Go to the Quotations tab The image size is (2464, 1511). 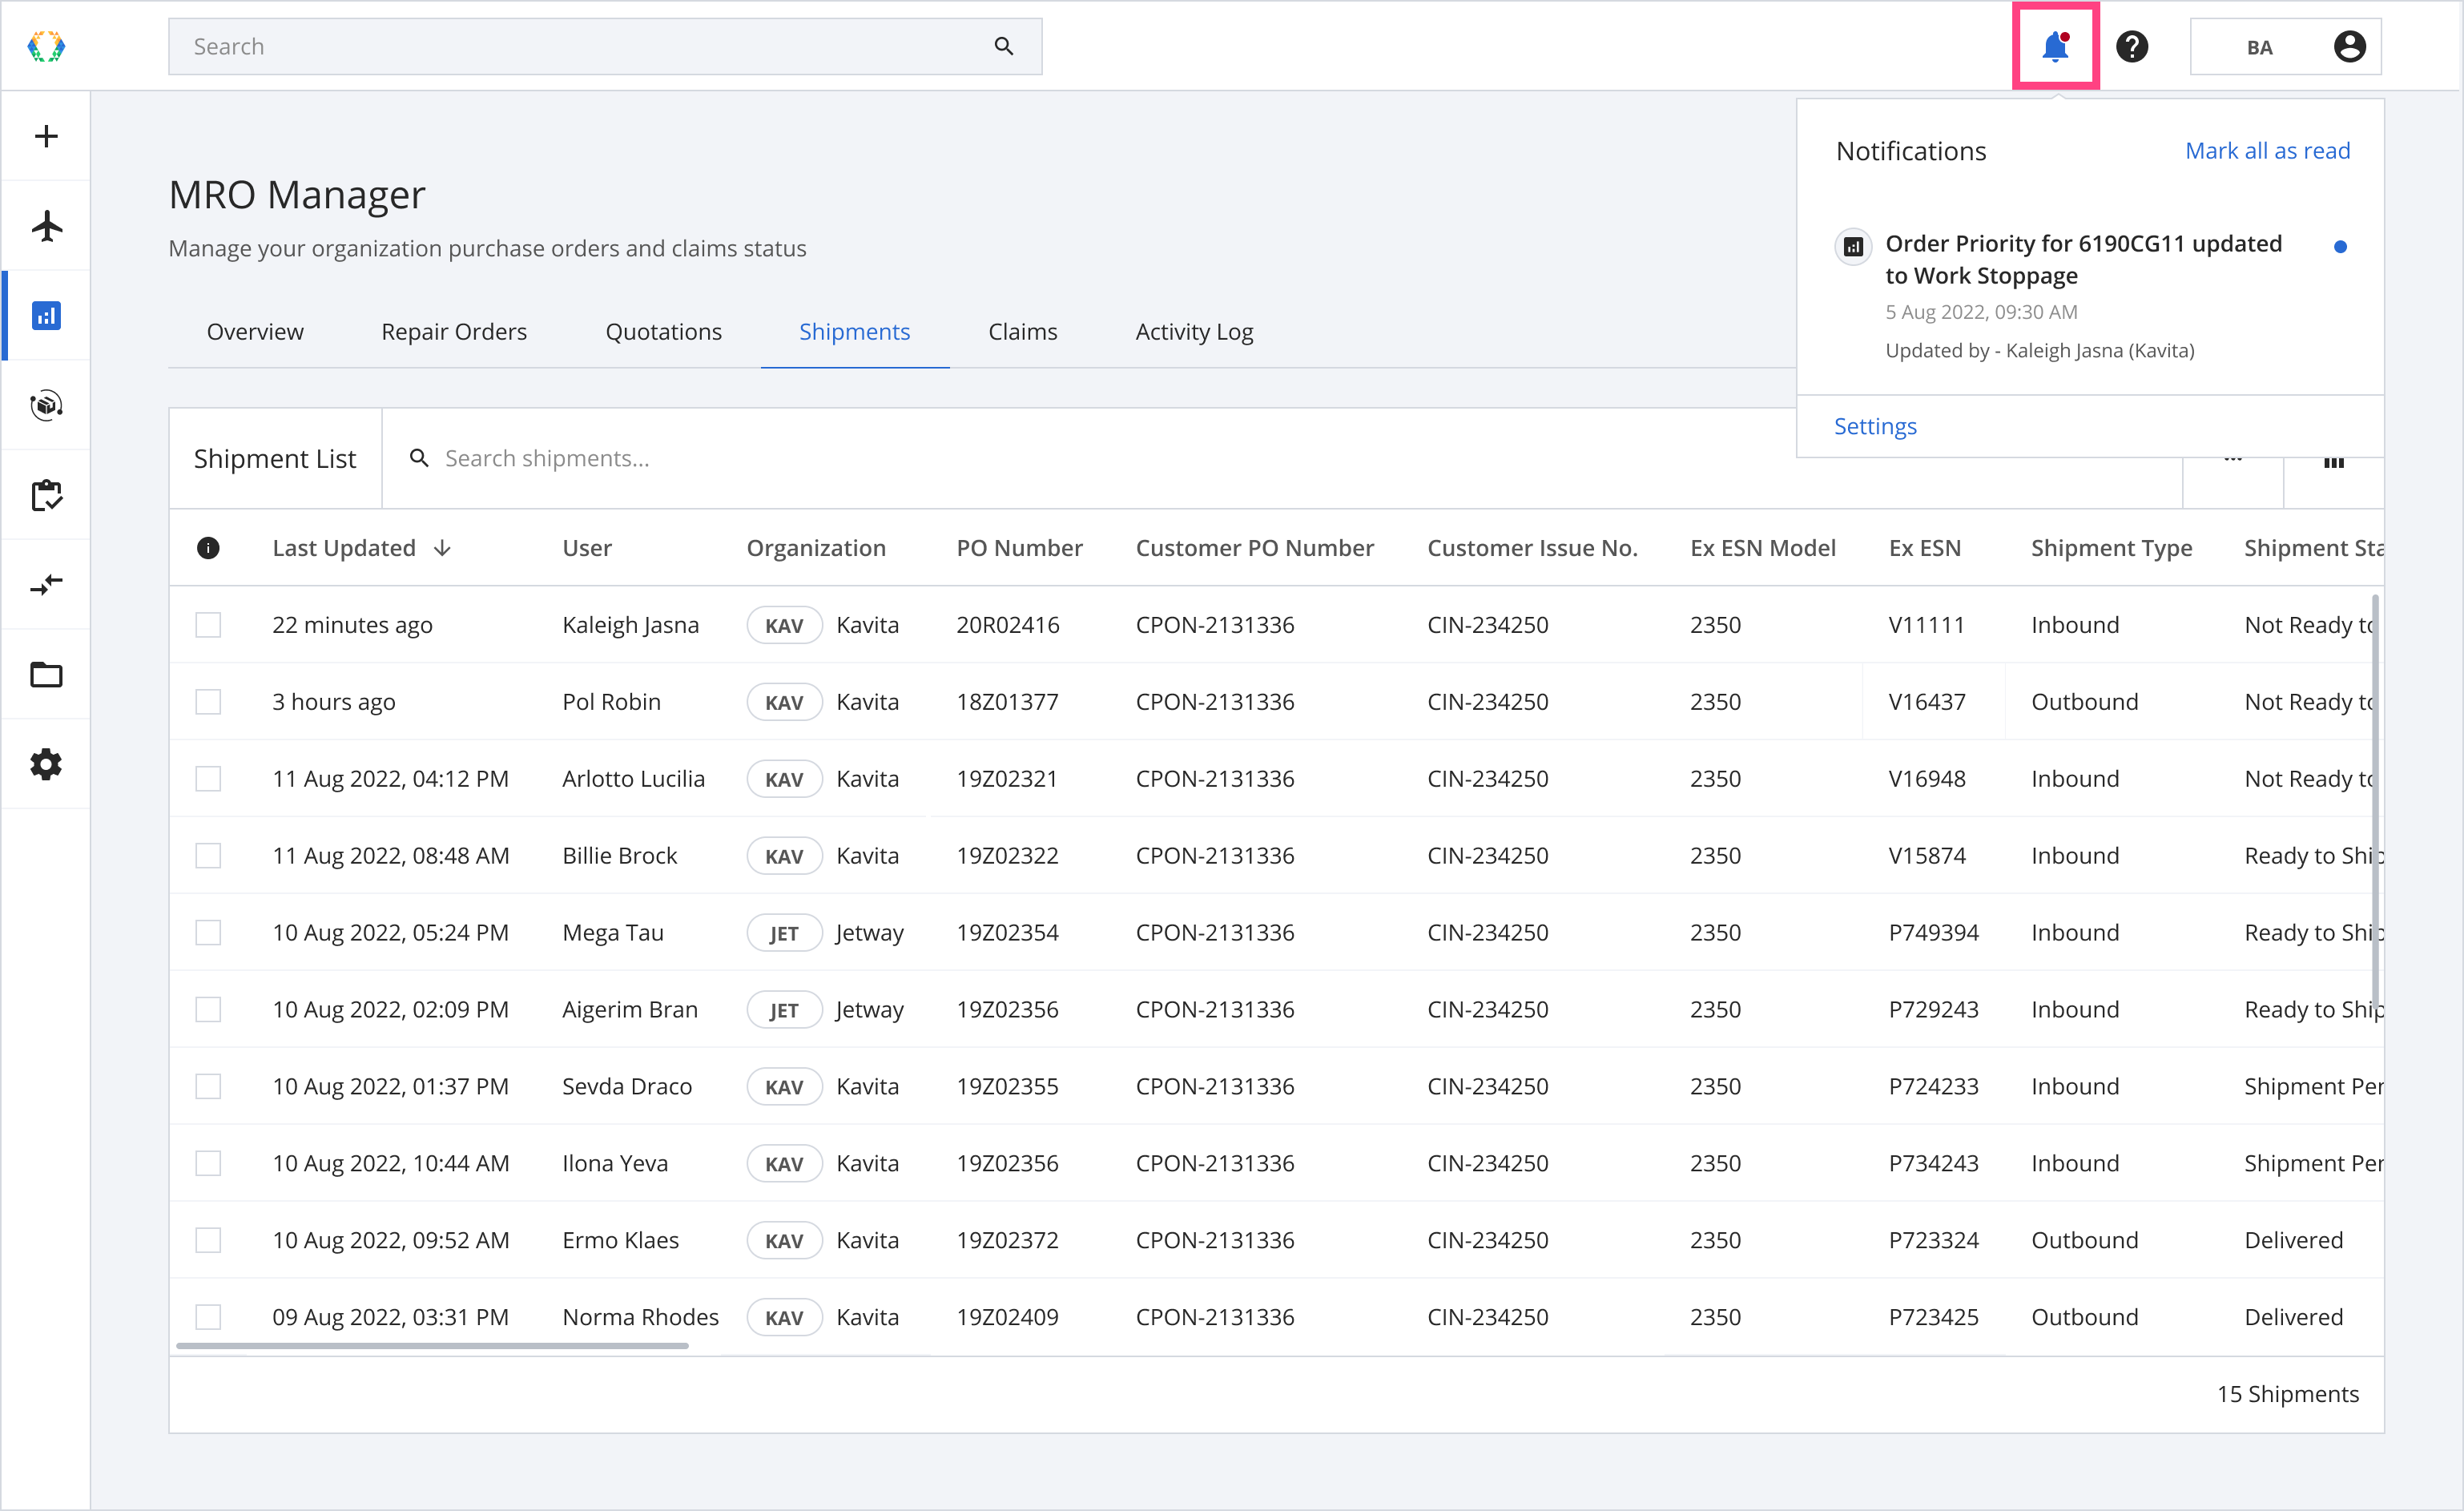[663, 332]
